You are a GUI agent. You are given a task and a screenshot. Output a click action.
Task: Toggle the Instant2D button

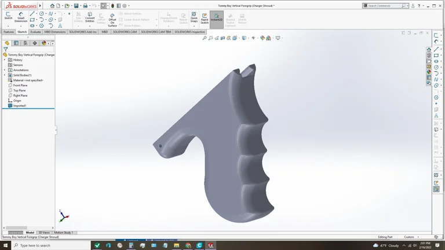pyautogui.click(x=216, y=17)
